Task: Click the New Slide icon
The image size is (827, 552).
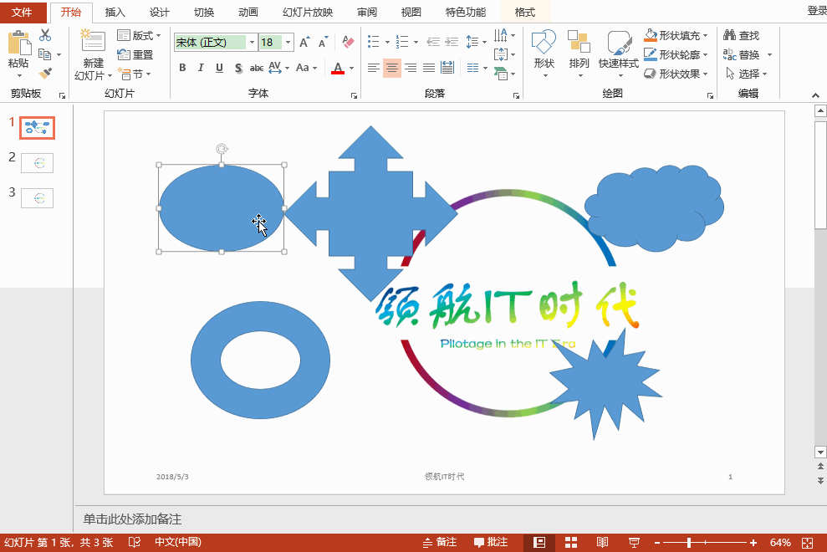Action: [x=93, y=41]
